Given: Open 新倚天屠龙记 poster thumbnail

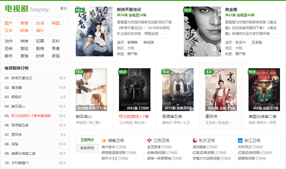Looking at the screenshot, I should click(x=94, y=31).
